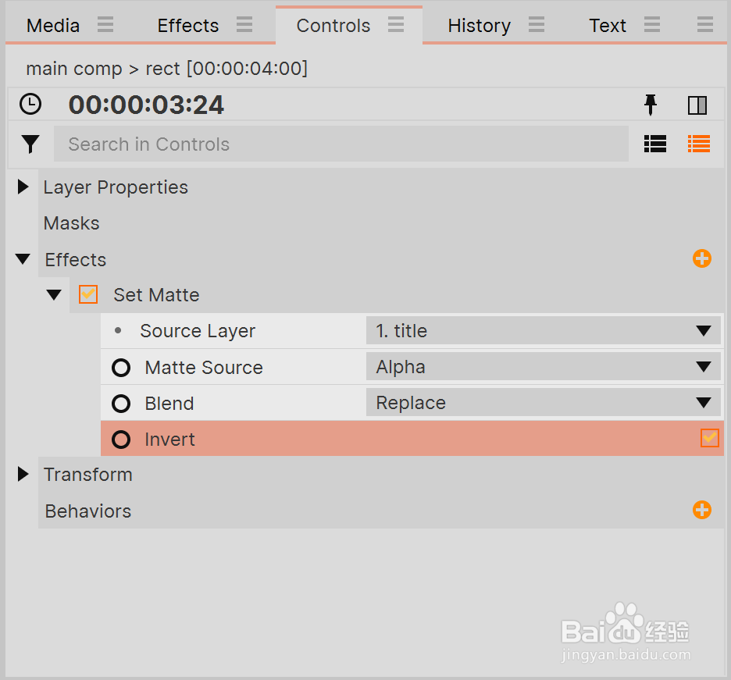This screenshot has width=731, height=680.
Task: Toggle the split panel view icon
Action: click(697, 105)
